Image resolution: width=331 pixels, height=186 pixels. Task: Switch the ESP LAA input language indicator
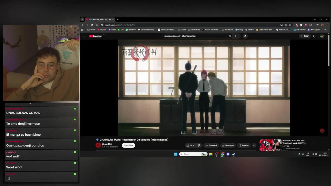click(x=308, y=154)
